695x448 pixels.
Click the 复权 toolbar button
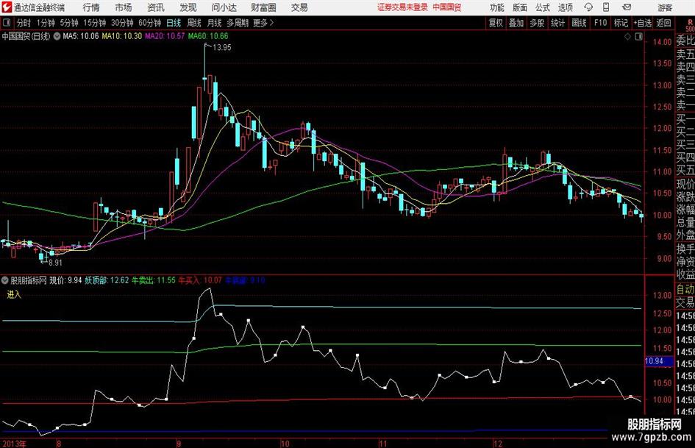pos(496,23)
